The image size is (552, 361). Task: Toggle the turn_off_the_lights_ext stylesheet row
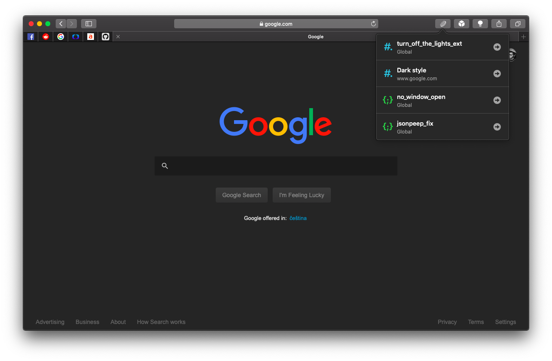[x=443, y=47]
